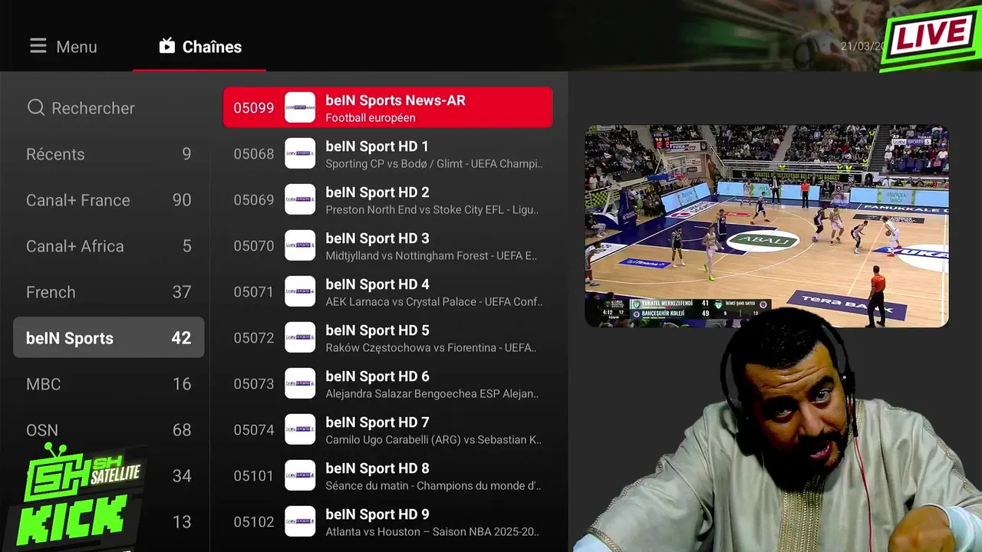The width and height of the screenshot is (982, 552).
Task: Switch to the Chaînes tab
Action: coord(199,47)
